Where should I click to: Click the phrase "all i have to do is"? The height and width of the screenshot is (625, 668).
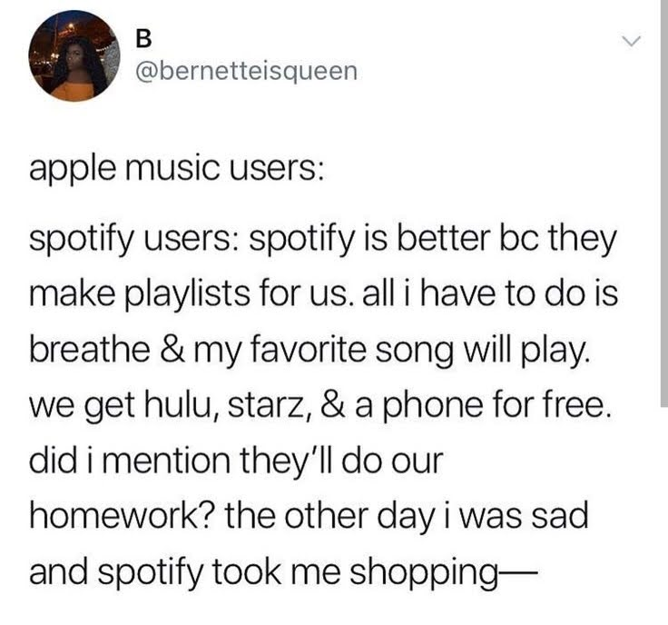[x=490, y=293]
